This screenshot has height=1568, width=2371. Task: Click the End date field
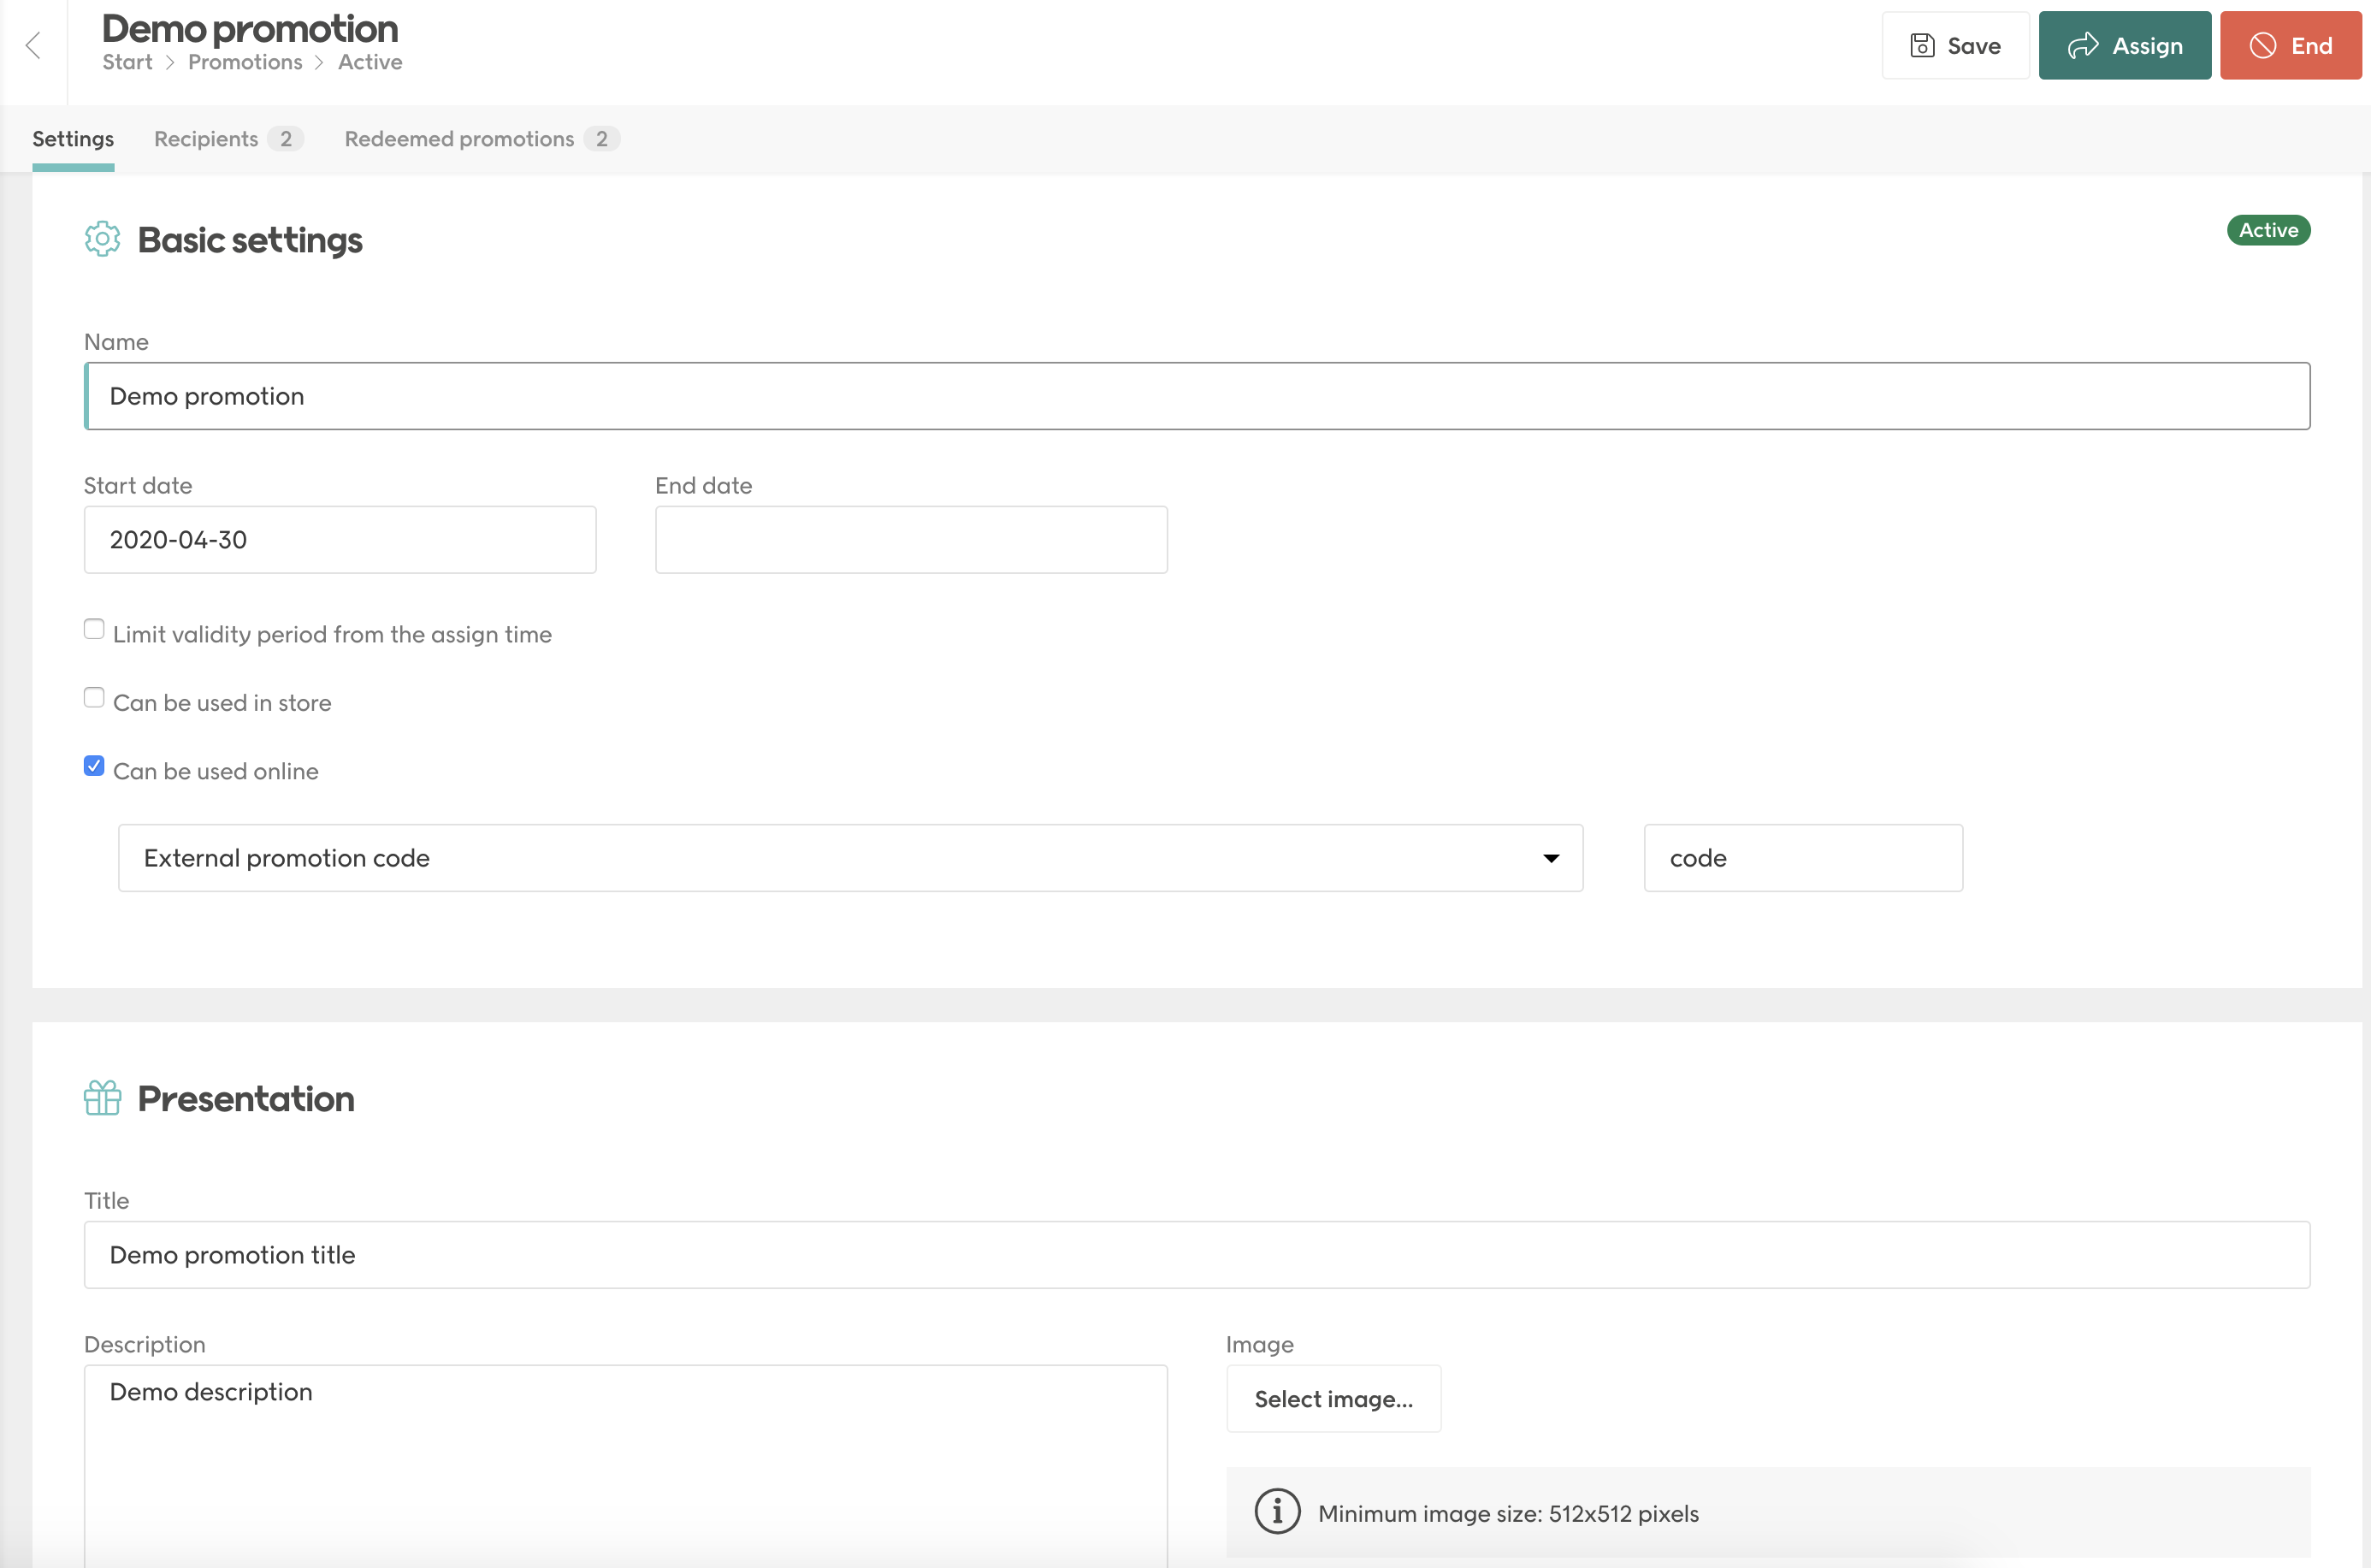911,540
